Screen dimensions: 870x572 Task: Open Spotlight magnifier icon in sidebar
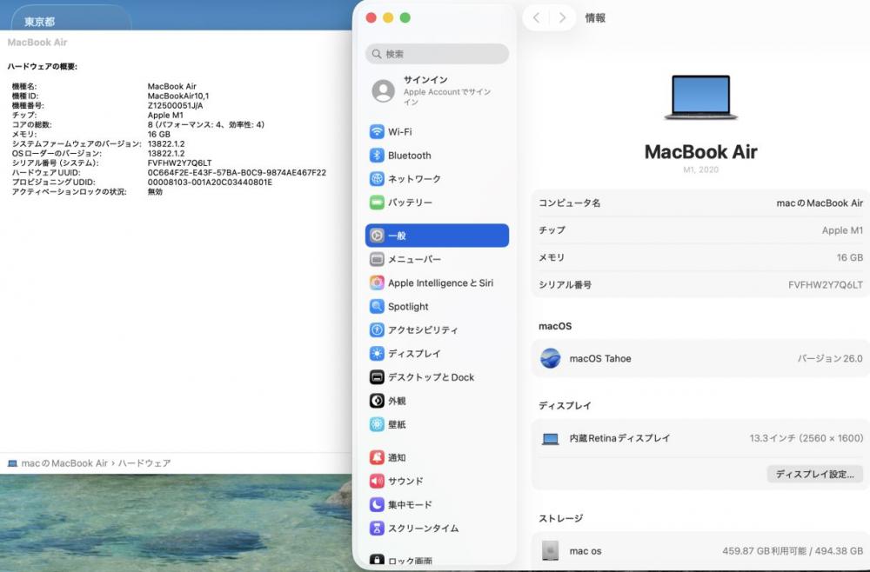click(x=377, y=306)
